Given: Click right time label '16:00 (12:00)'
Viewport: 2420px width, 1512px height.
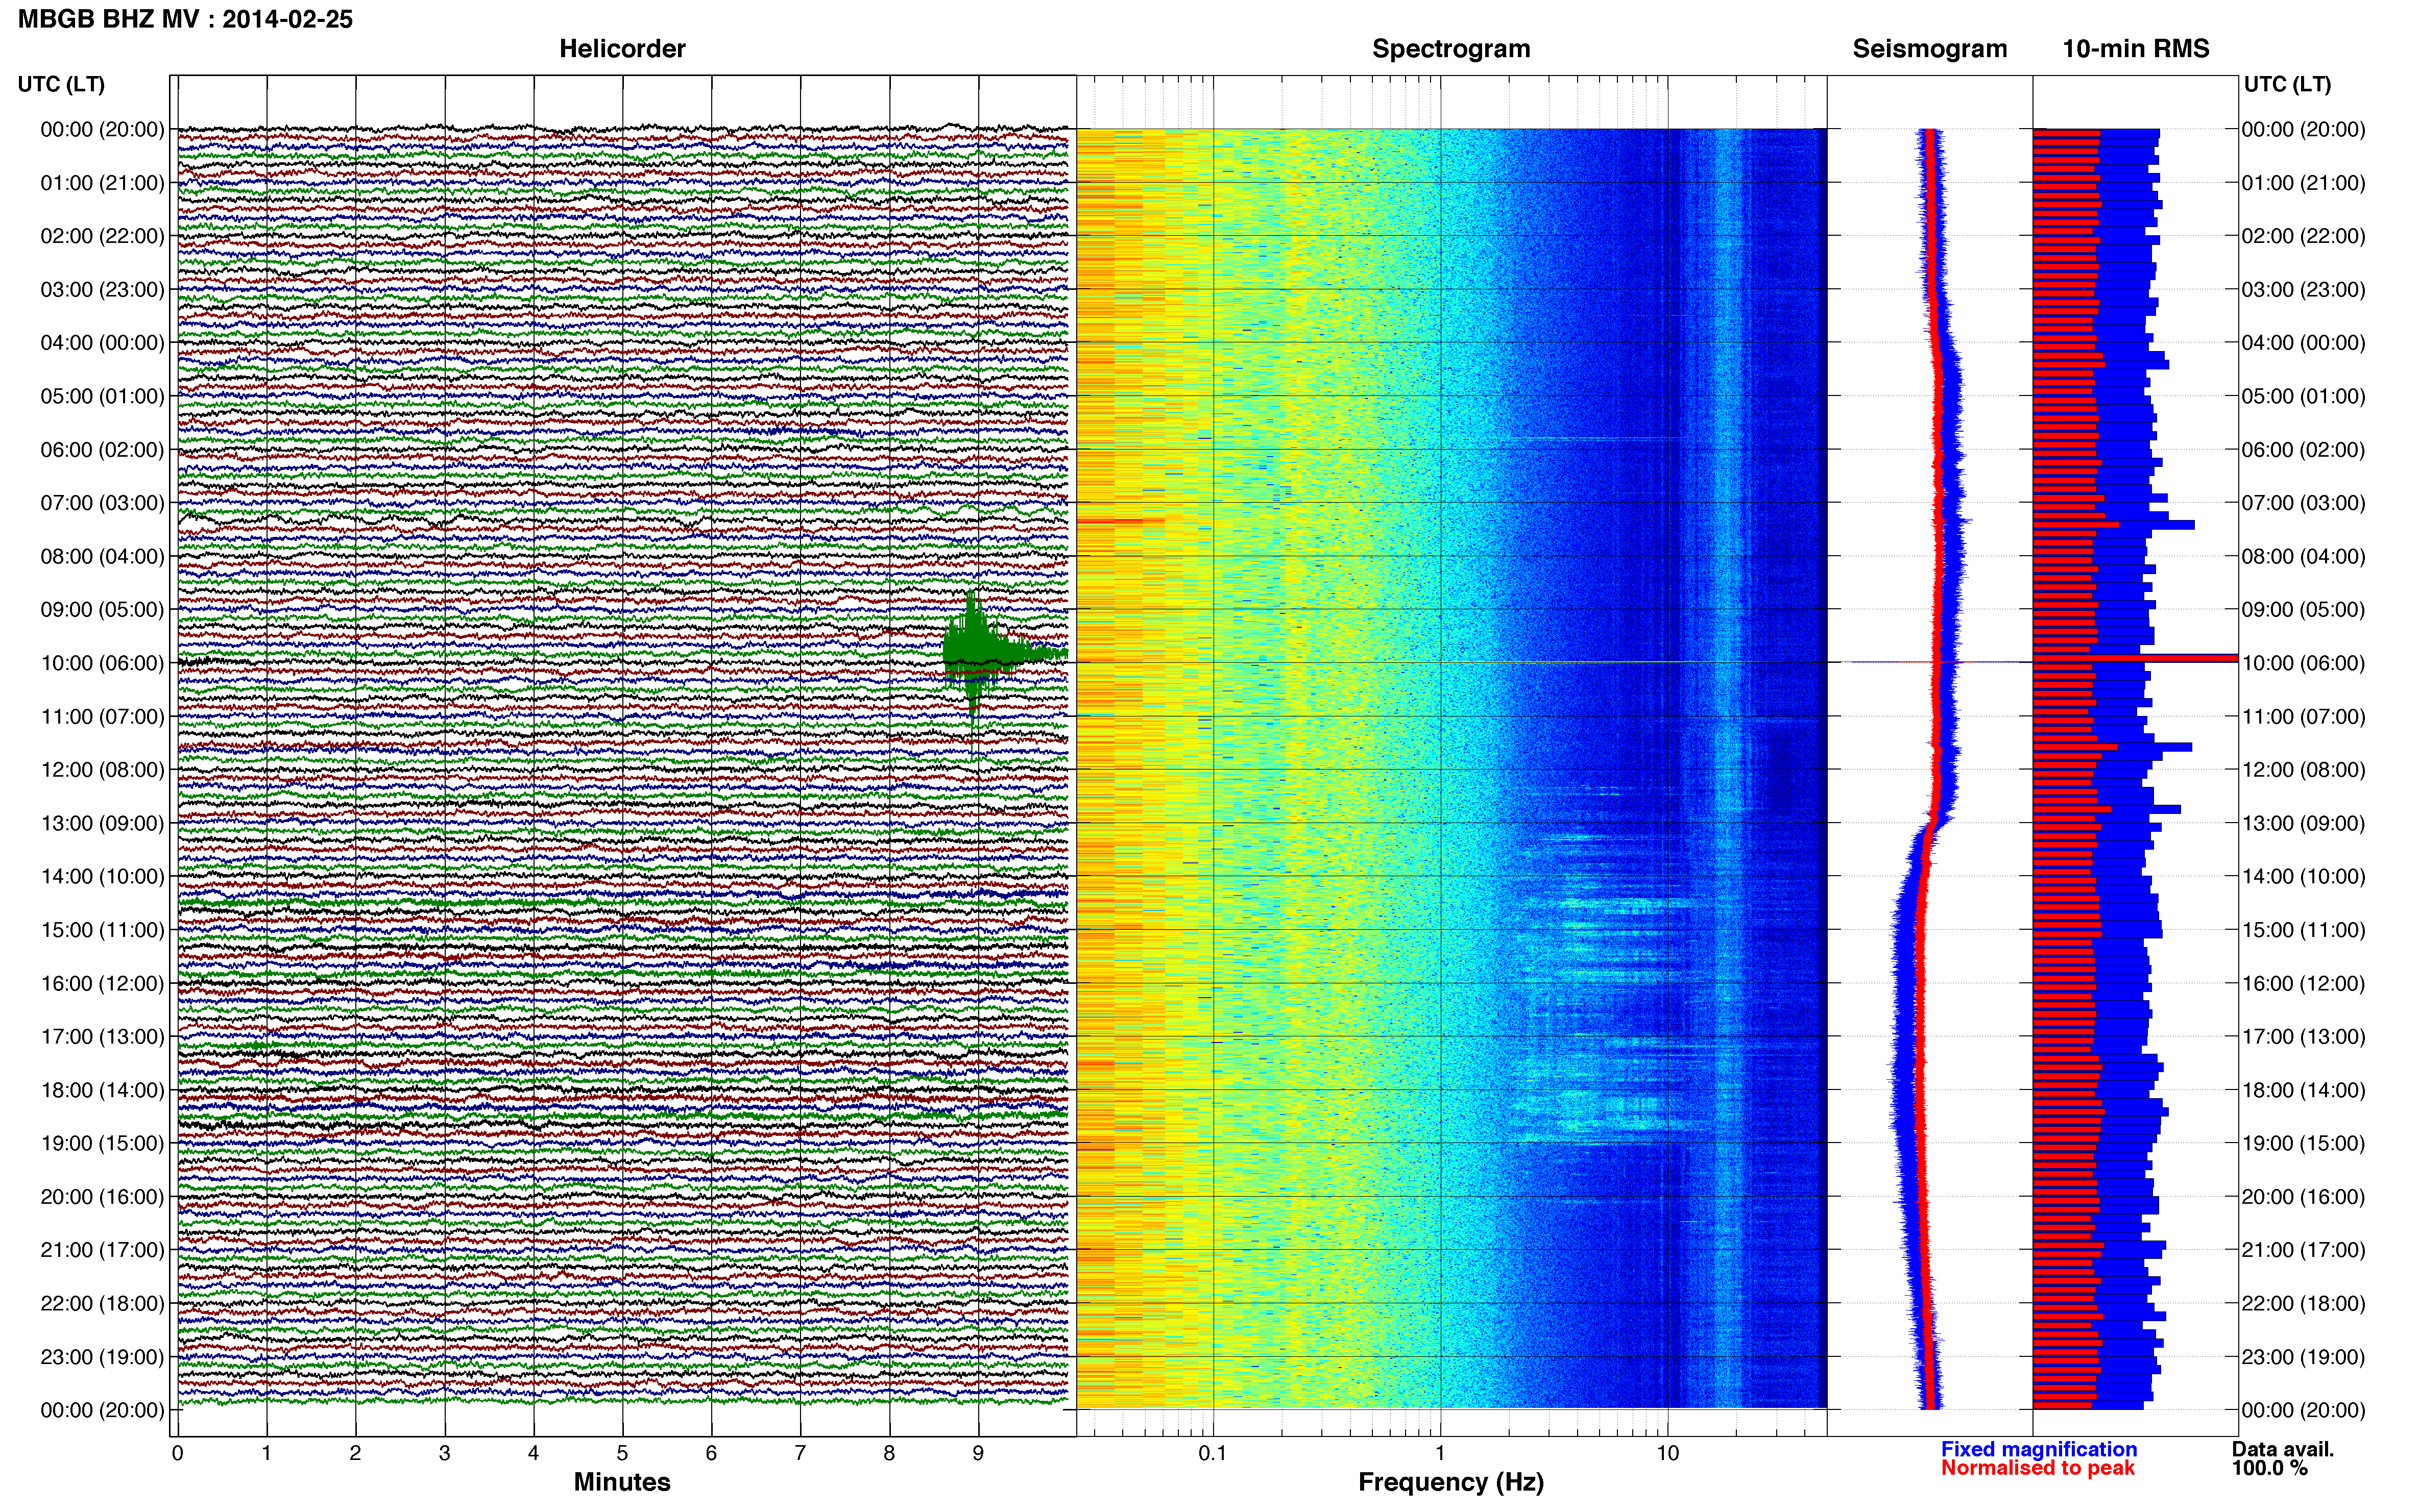Looking at the screenshot, I should [x=2303, y=983].
